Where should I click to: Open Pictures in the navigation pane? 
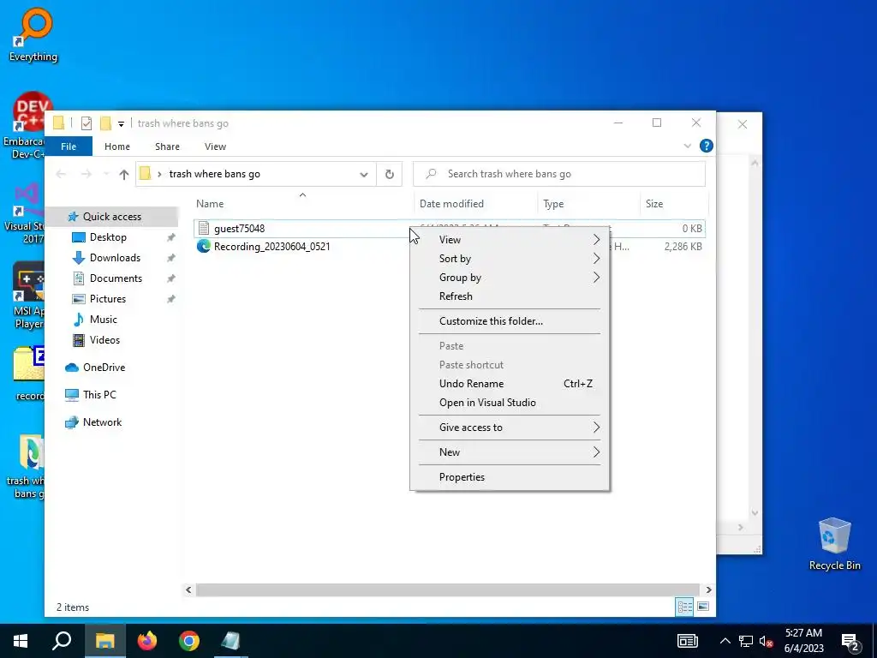click(x=107, y=299)
